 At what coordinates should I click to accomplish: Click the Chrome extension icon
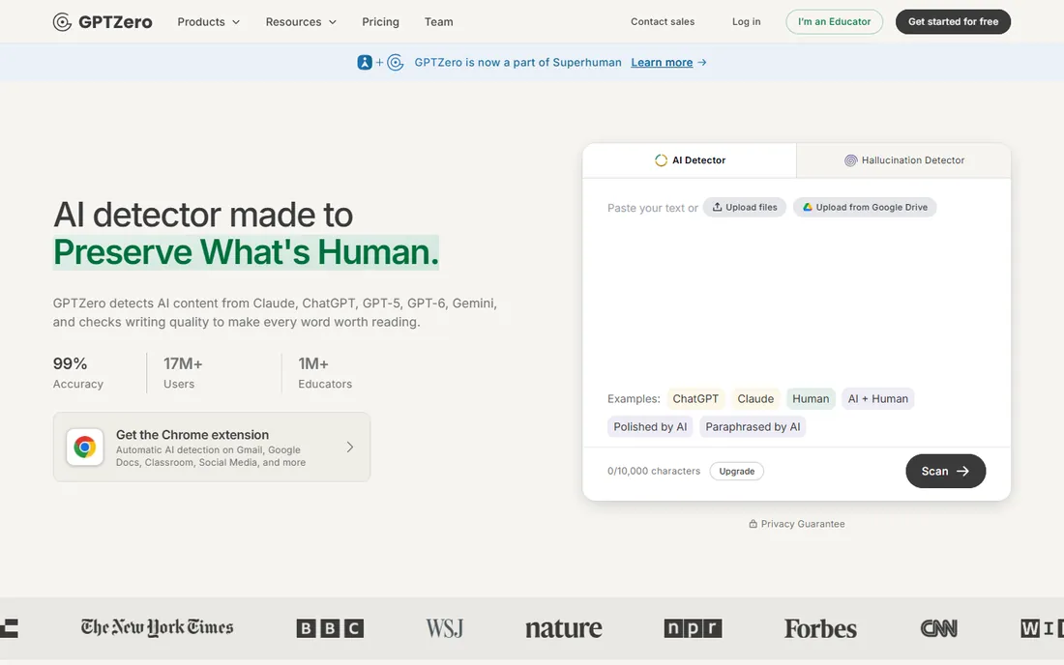(x=85, y=447)
